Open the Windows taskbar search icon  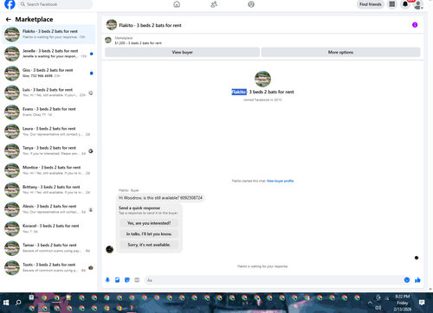[18, 303]
